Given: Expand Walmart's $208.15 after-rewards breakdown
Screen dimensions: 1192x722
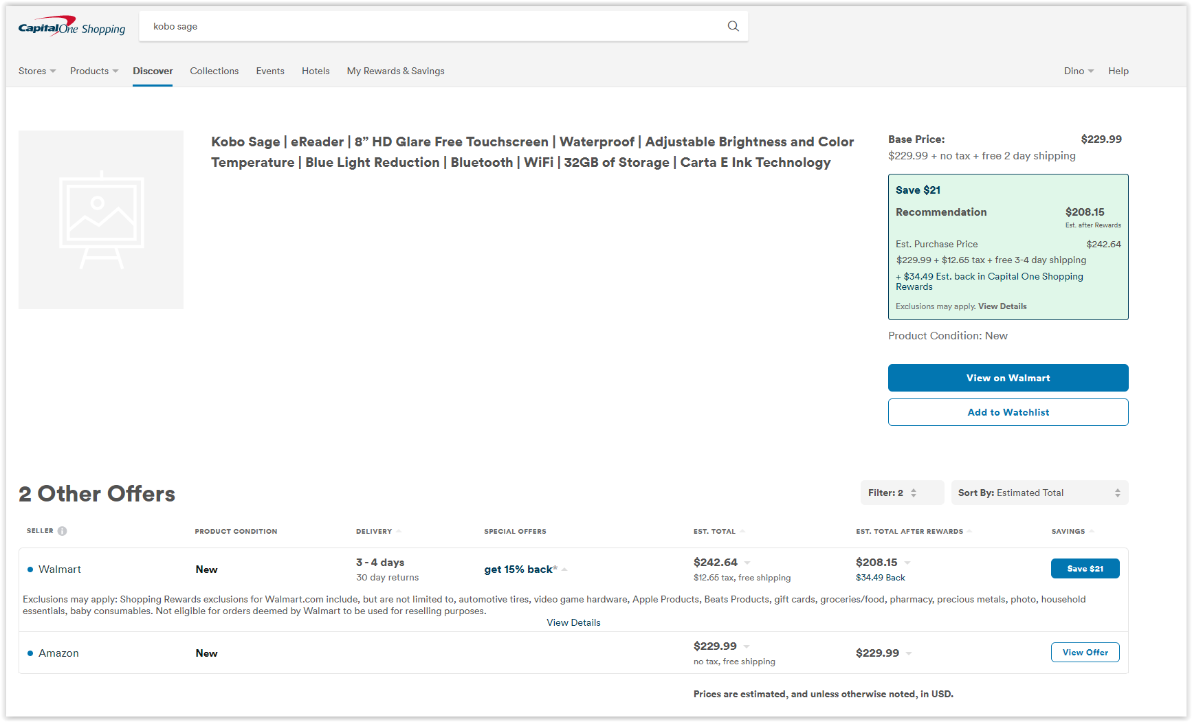Looking at the screenshot, I should (x=907, y=563).
